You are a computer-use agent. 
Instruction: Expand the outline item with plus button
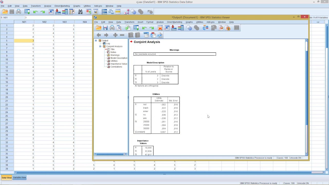coord(115,35)
